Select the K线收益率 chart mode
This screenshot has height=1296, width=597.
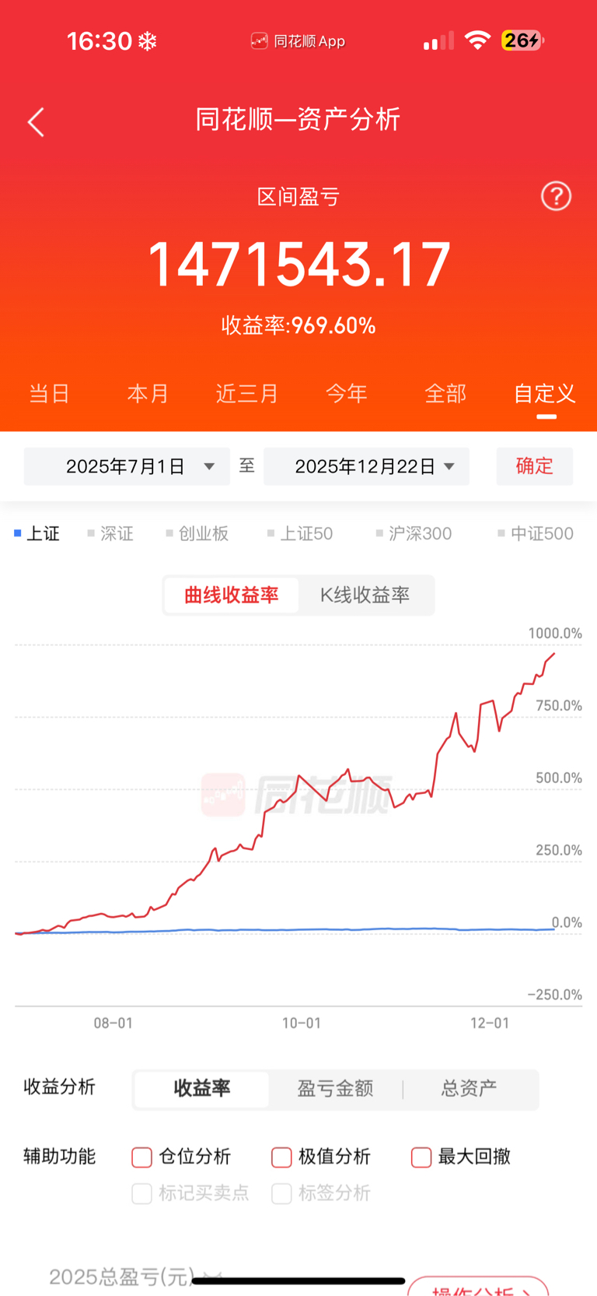tap(365, 595)
